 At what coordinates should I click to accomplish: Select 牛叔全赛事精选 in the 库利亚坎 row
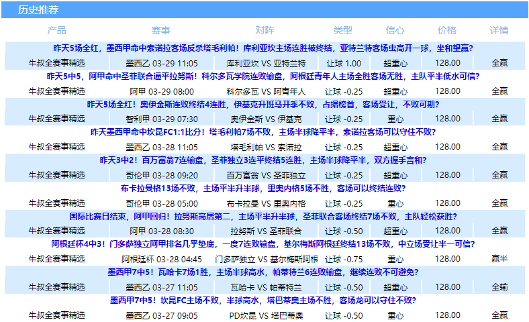point(56,63)
